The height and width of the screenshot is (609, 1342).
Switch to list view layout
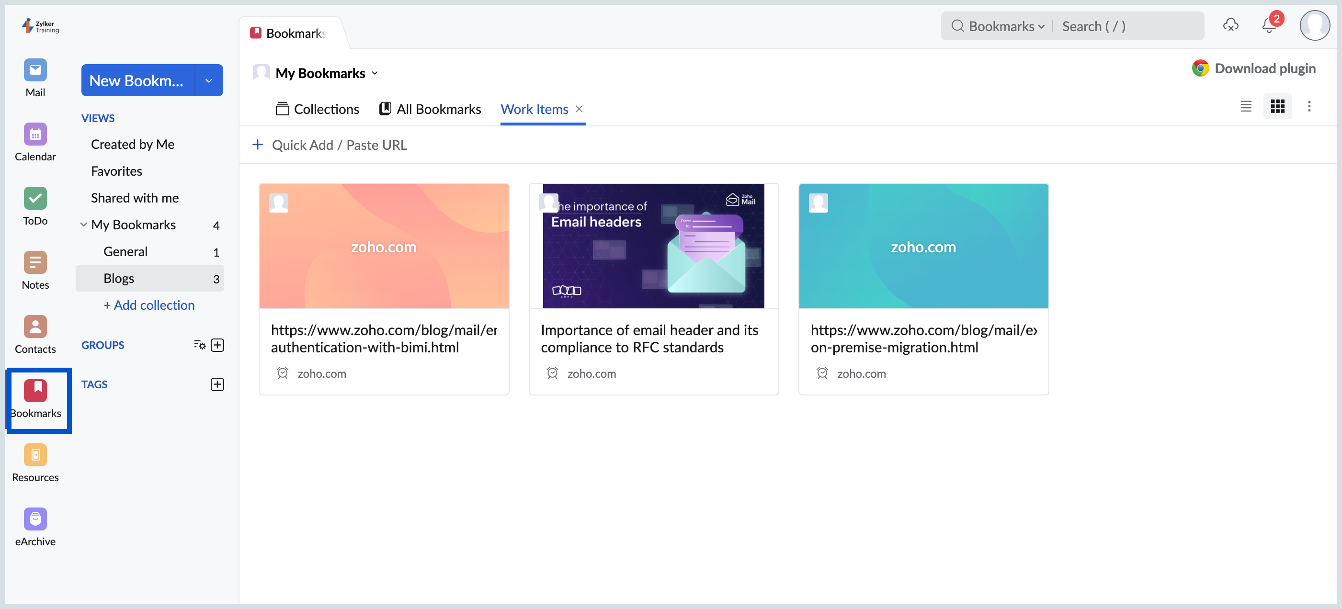click(x=1246, y=106)
